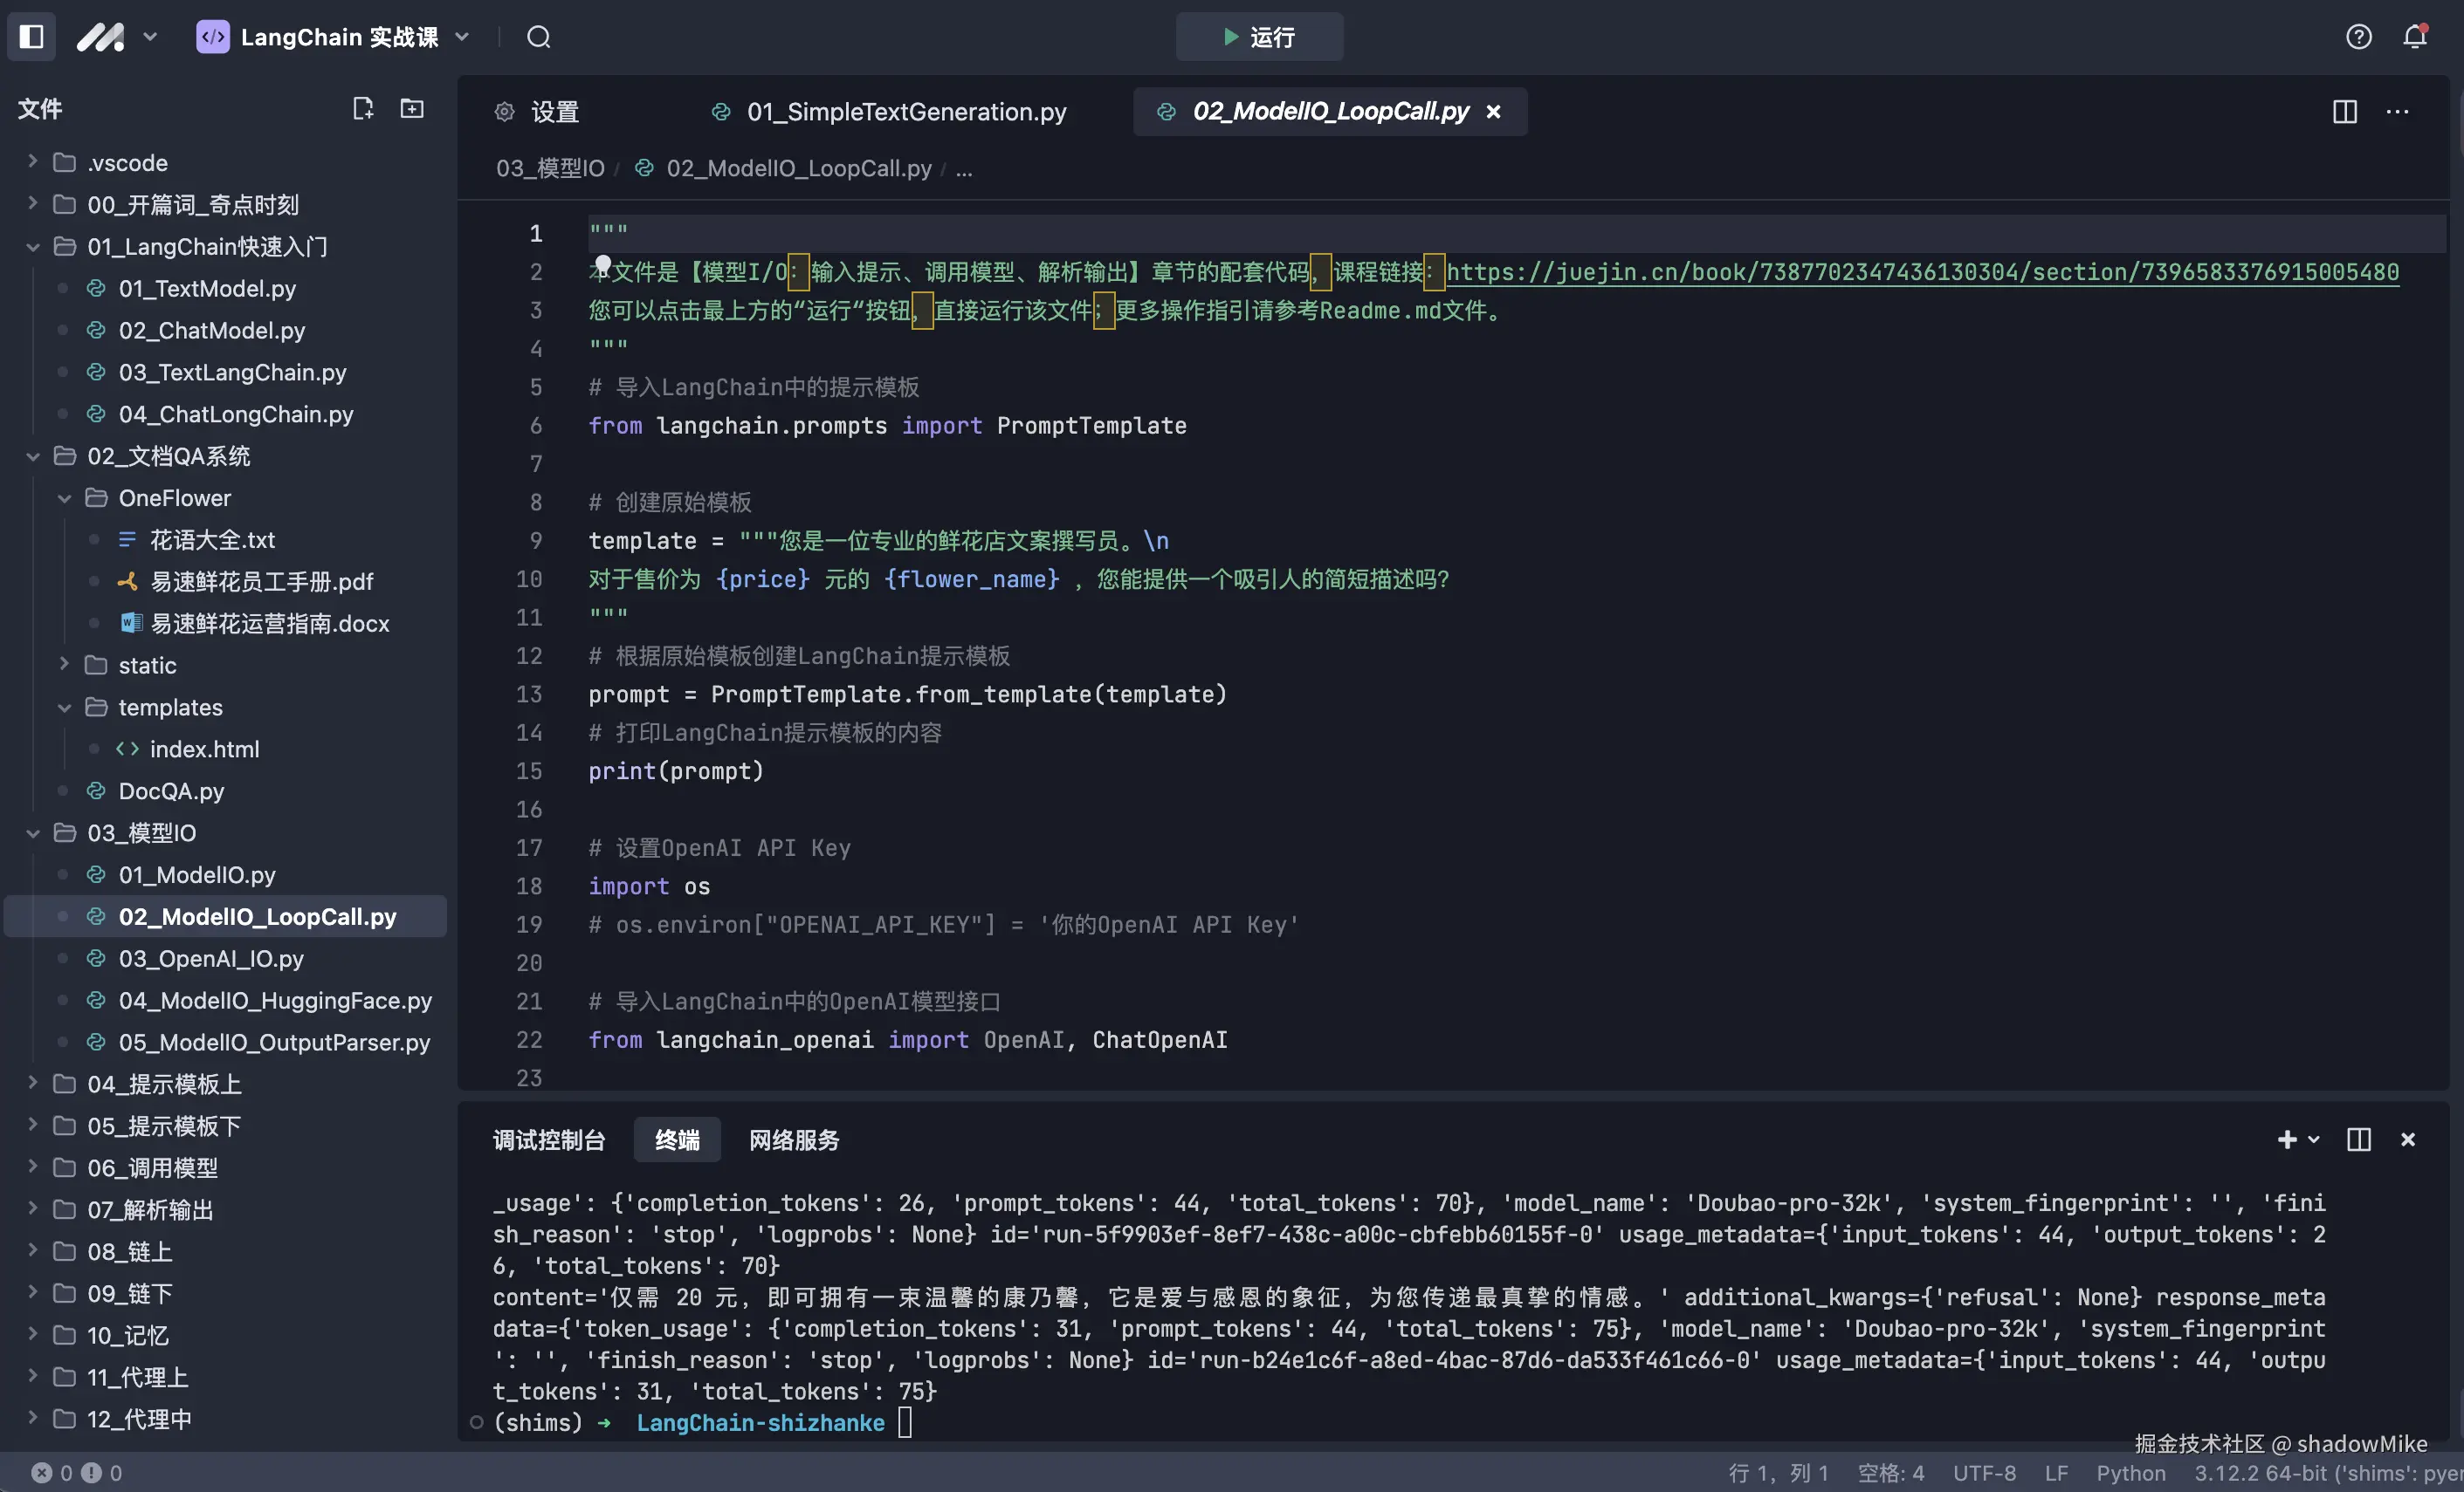The width and height of the screenshot is (2464, 1492).
Task: Create a new file in the explorer
Action: coord(363,108)
